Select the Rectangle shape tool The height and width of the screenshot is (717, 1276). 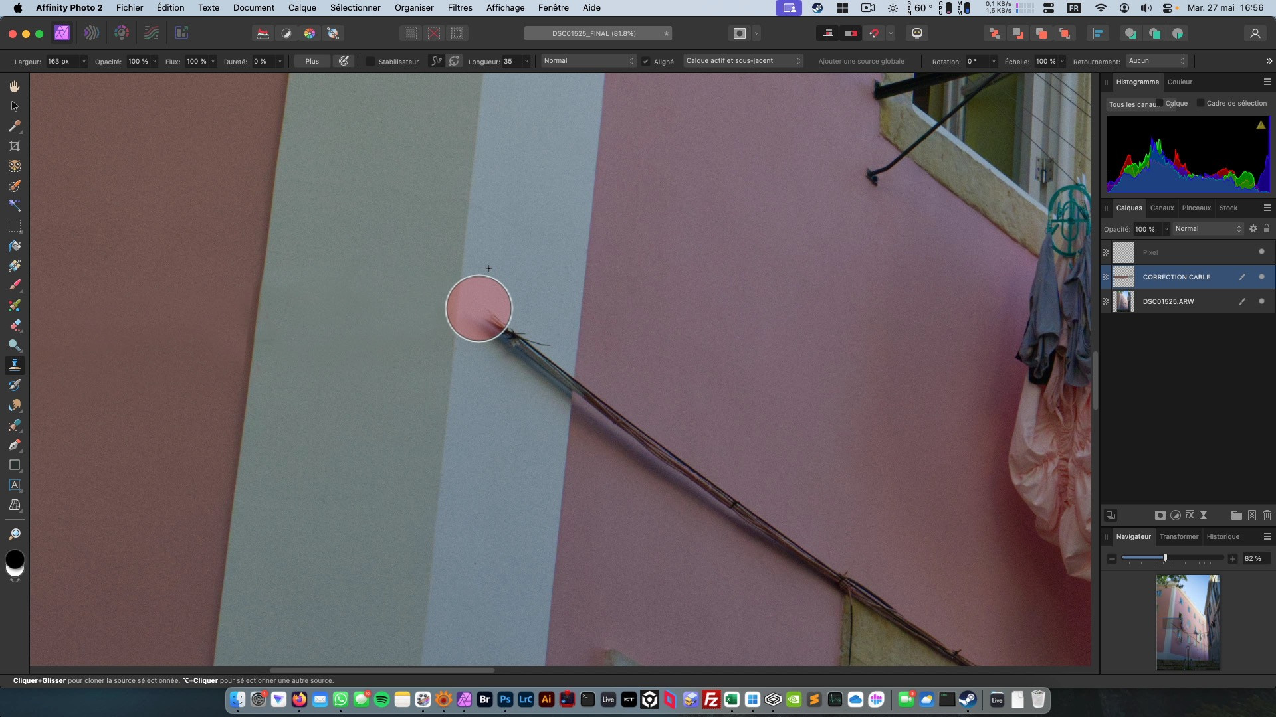pos(15,465)
